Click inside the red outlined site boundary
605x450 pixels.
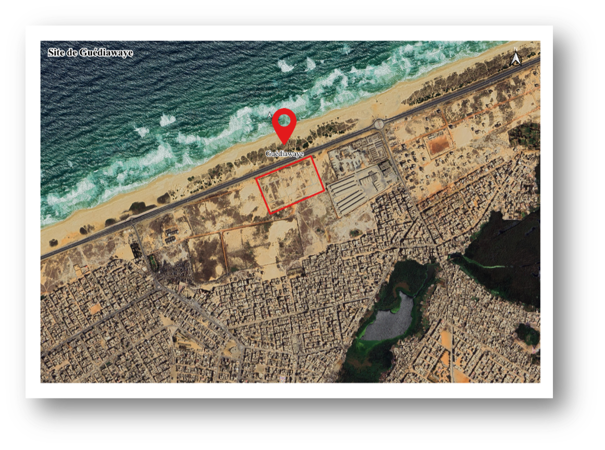pos(290,184)
